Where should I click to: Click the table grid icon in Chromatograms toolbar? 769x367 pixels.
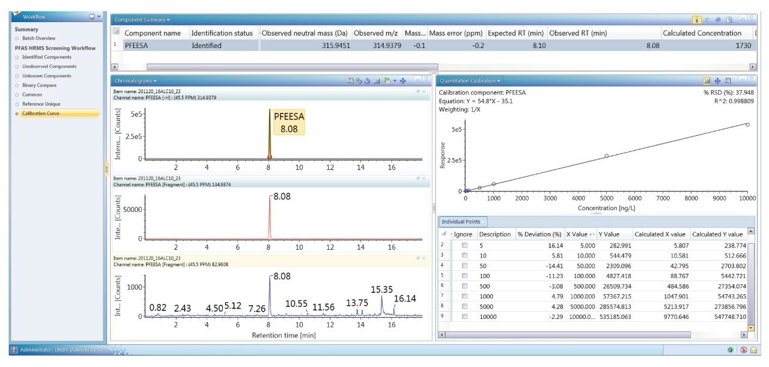pos(377,80)
